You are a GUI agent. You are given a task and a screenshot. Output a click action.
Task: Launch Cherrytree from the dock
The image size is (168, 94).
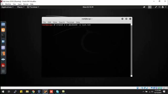point(3,65)
